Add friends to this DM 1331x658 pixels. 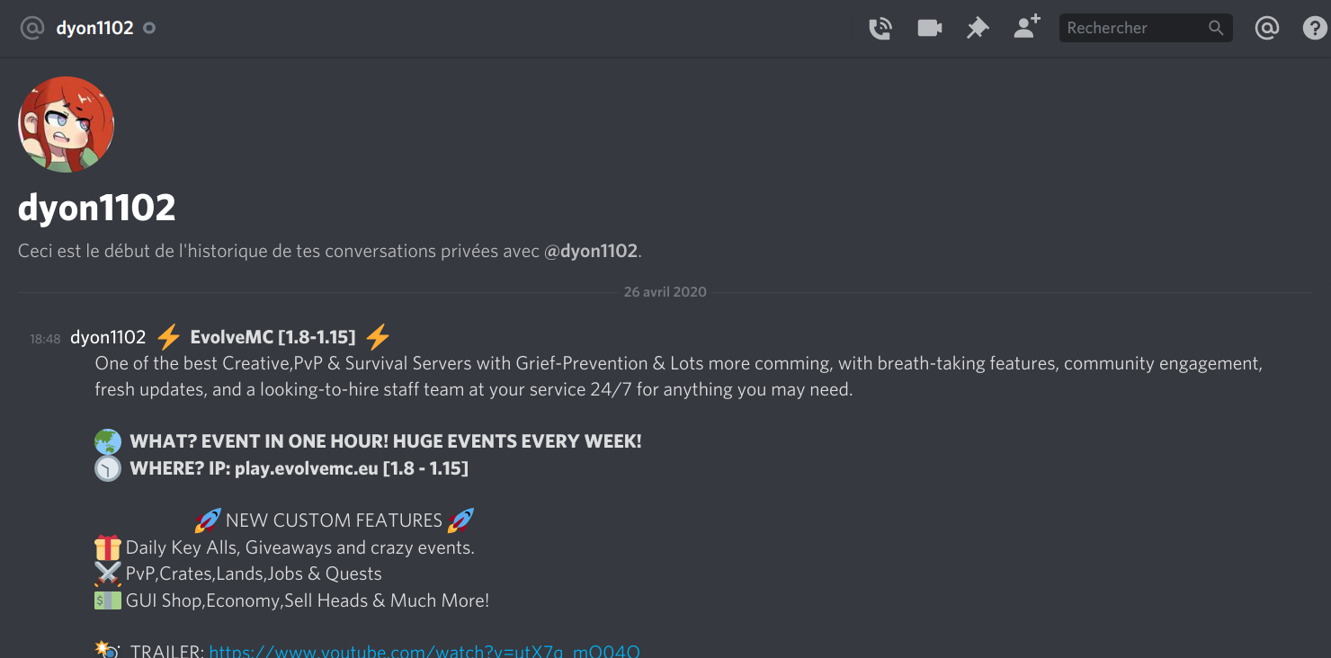pyautogui.click(x=1026, y=27)
